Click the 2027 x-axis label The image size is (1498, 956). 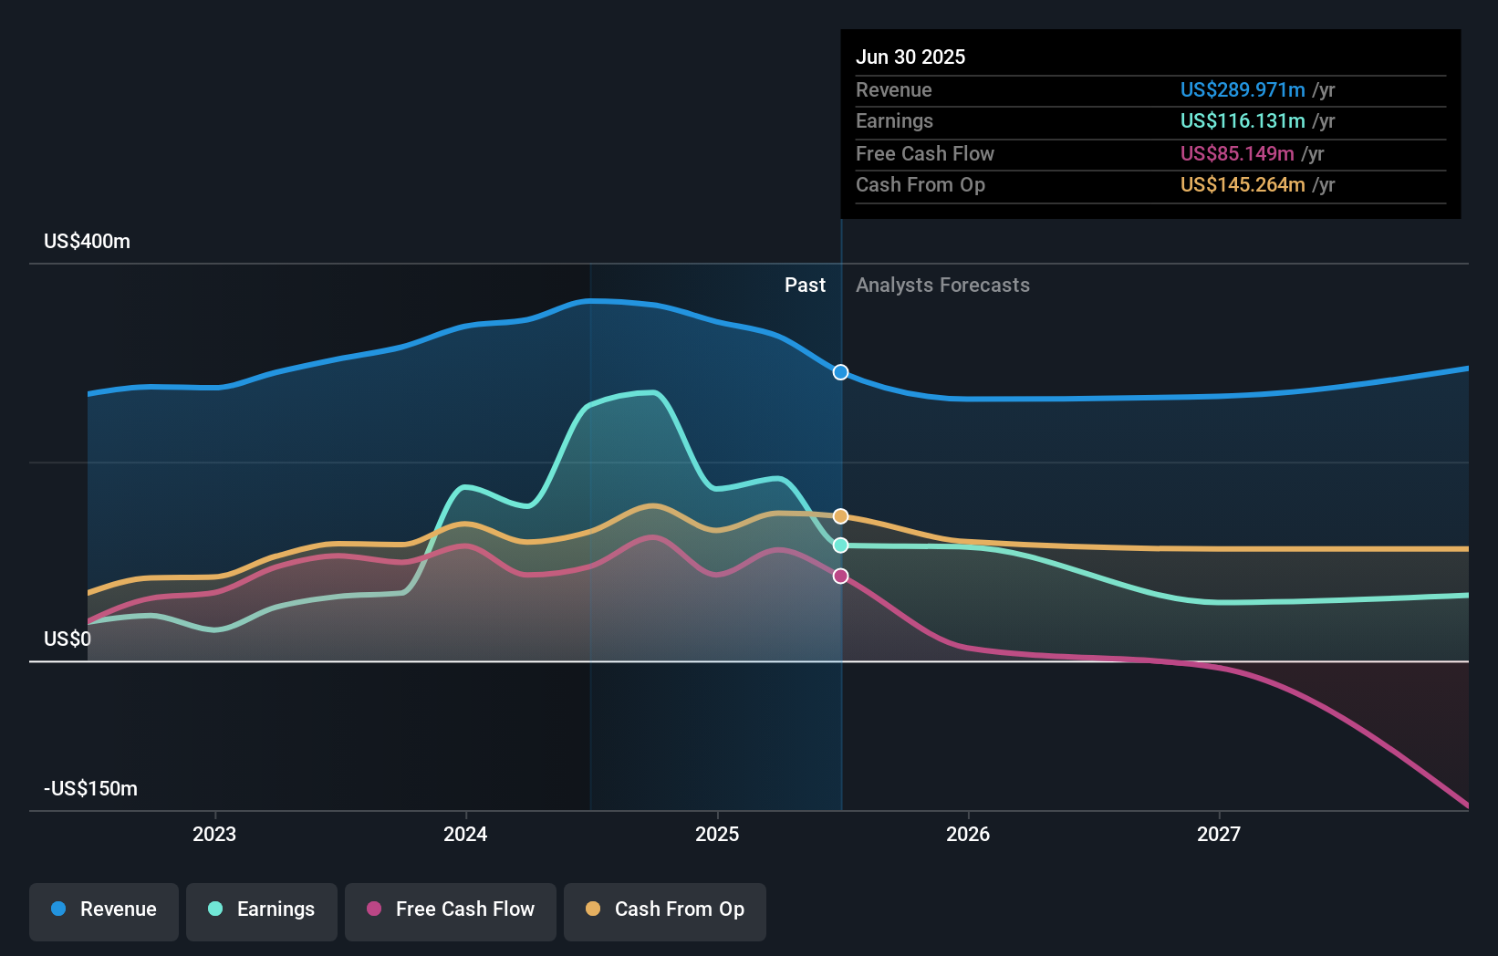pyautogui.click(x=1219, y=834)
